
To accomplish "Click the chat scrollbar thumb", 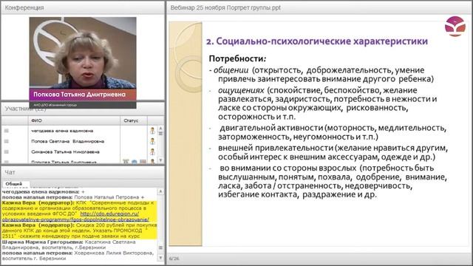I will (160, 248).
